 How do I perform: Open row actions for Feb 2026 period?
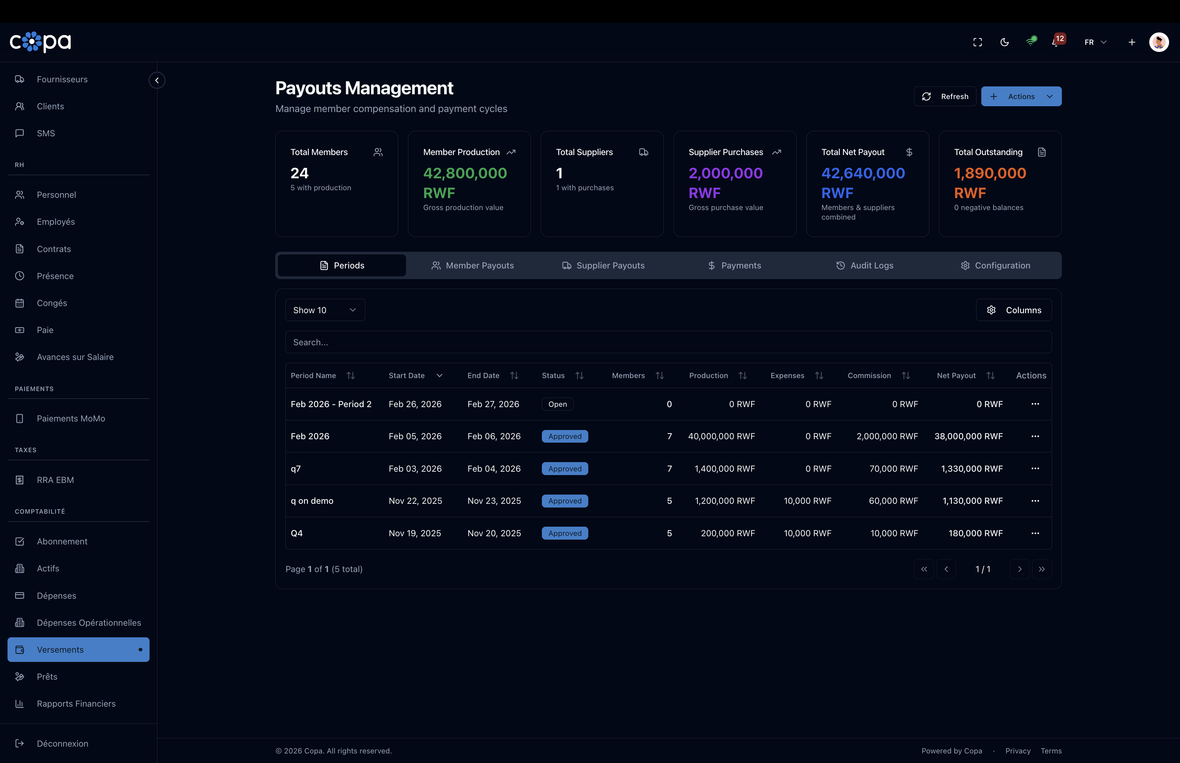1035,436
